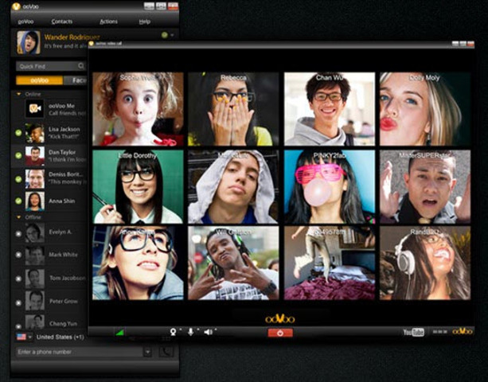The image size is (488, 382).
Task: Collapse the Offline contacts group
Action: (x=18, y=217)
